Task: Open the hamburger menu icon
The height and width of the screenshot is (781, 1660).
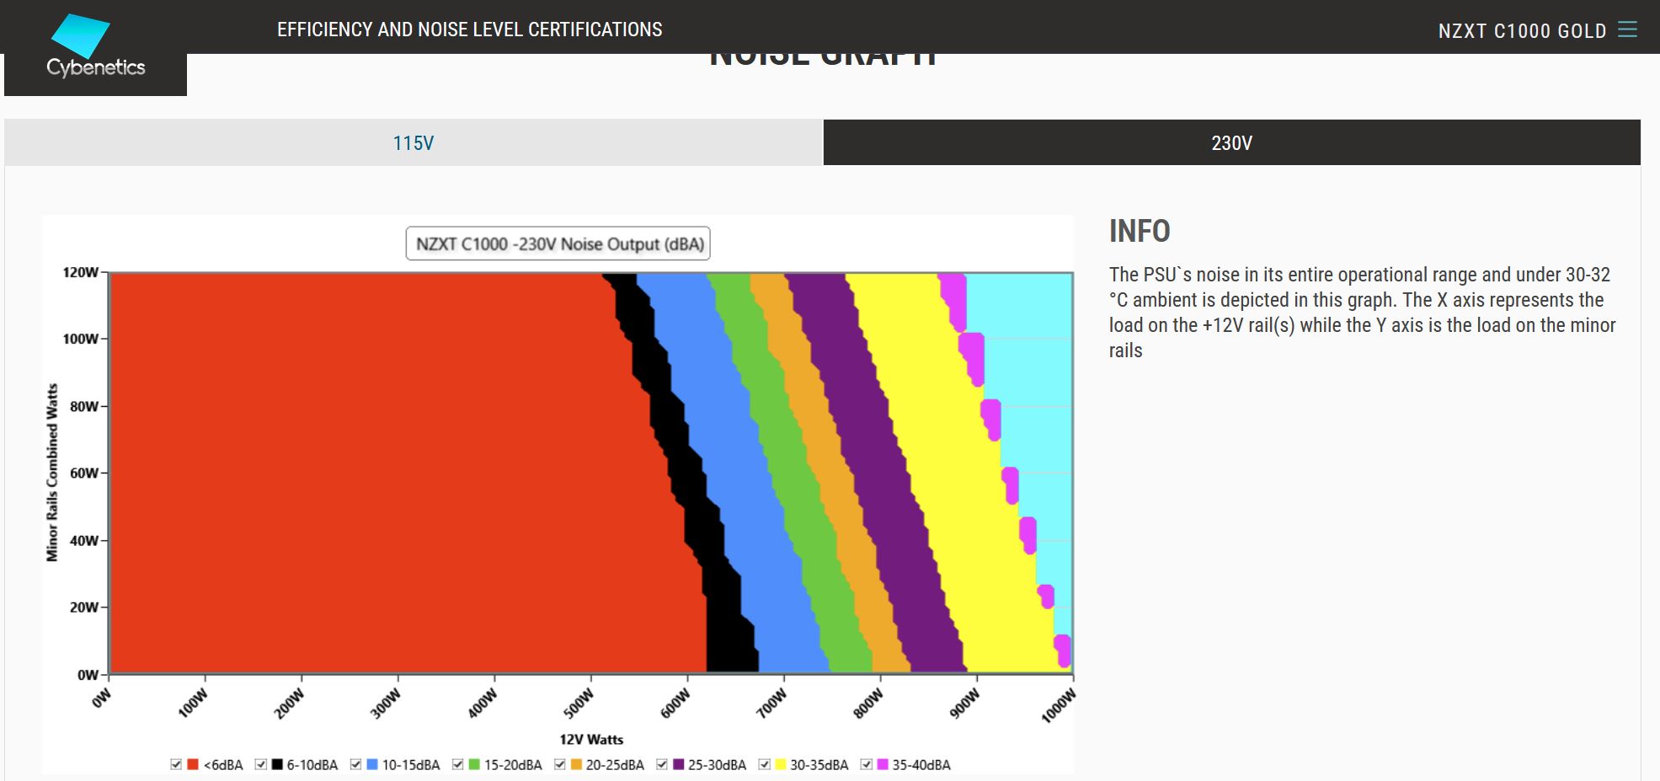Action: point(1627,29)
